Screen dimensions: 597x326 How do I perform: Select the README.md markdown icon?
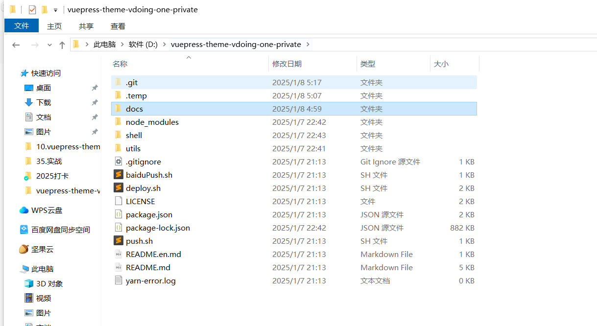[118, 267]
